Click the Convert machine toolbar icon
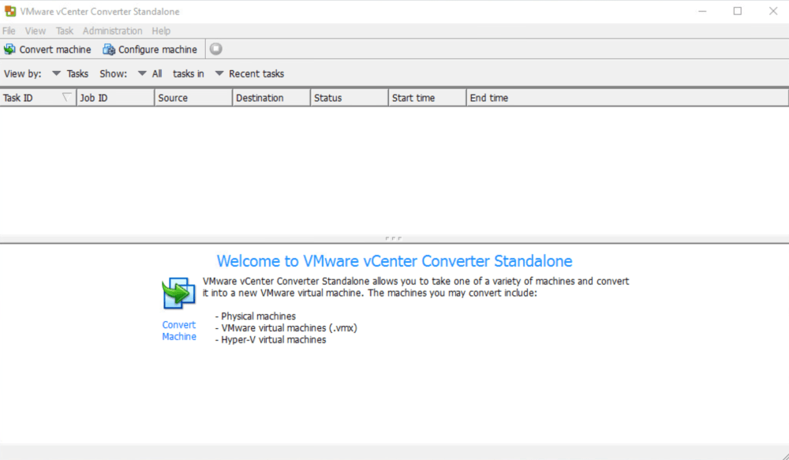 (x=9, y=49)
